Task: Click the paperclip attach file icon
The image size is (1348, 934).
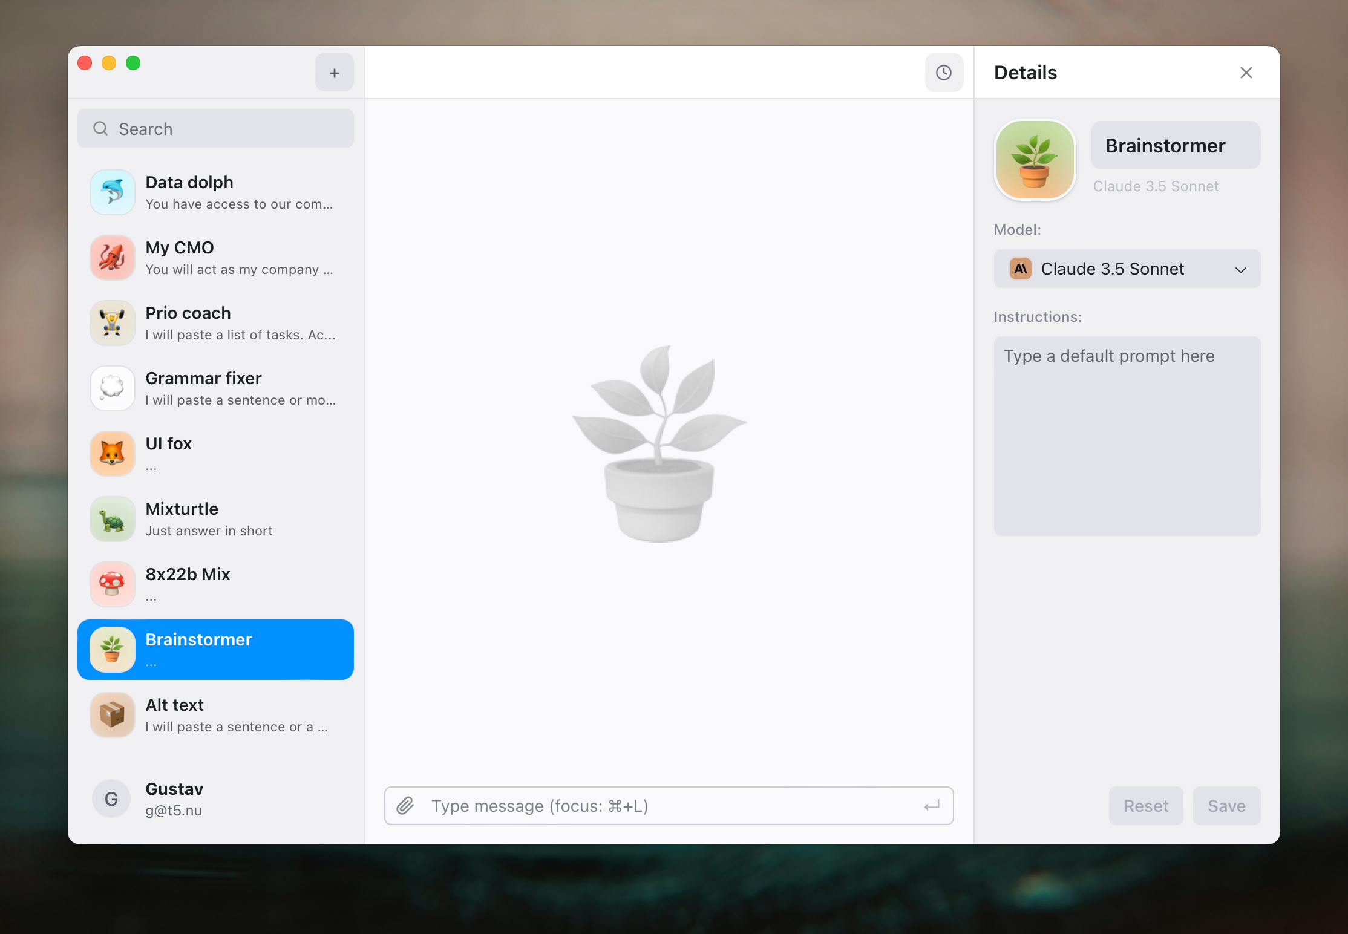Action: click(x=405, y=805)
